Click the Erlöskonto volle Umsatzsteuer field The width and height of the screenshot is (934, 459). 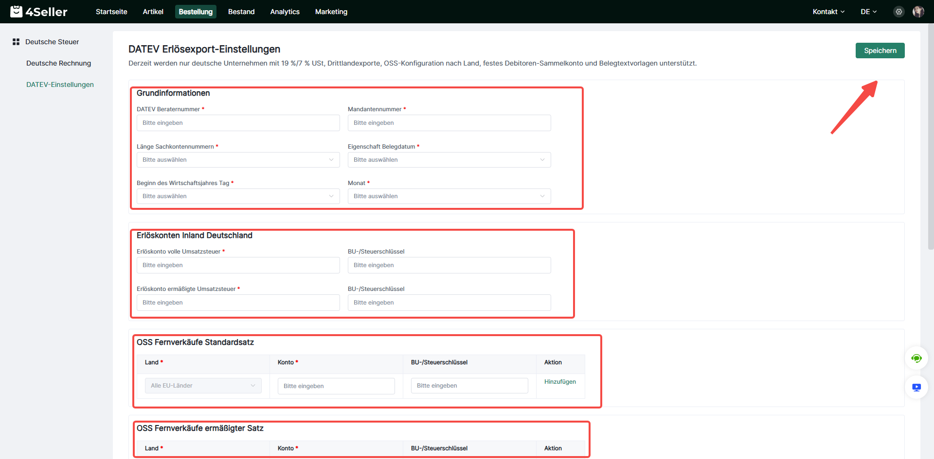pos(238,265)
